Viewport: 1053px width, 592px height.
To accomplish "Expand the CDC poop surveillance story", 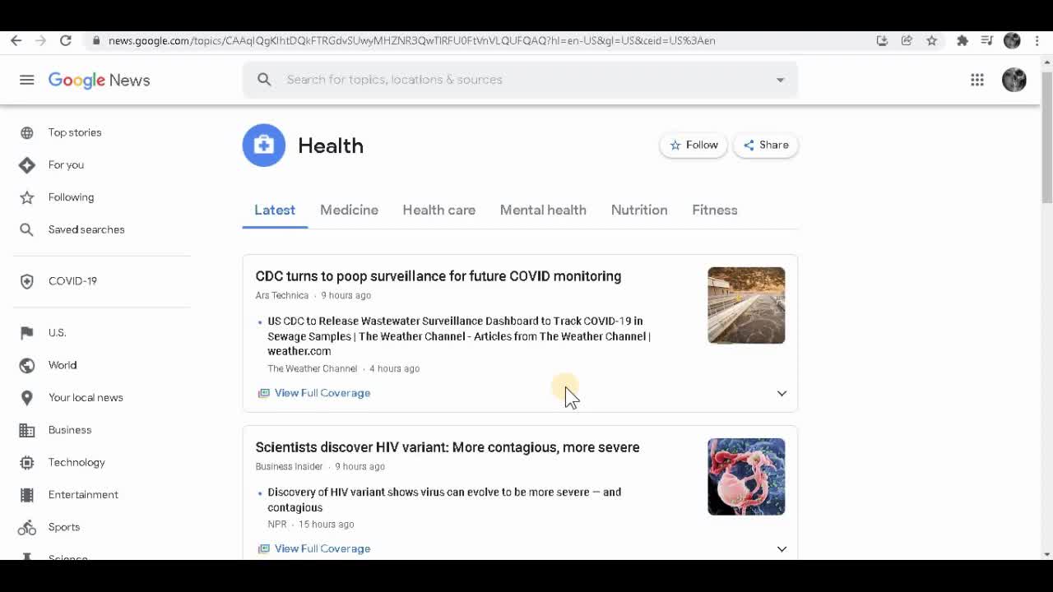I will (782, 393).
